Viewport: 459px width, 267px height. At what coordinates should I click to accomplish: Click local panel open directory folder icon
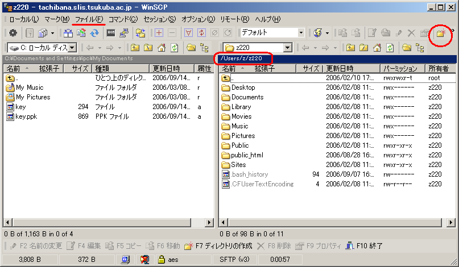tap(191, 47)
